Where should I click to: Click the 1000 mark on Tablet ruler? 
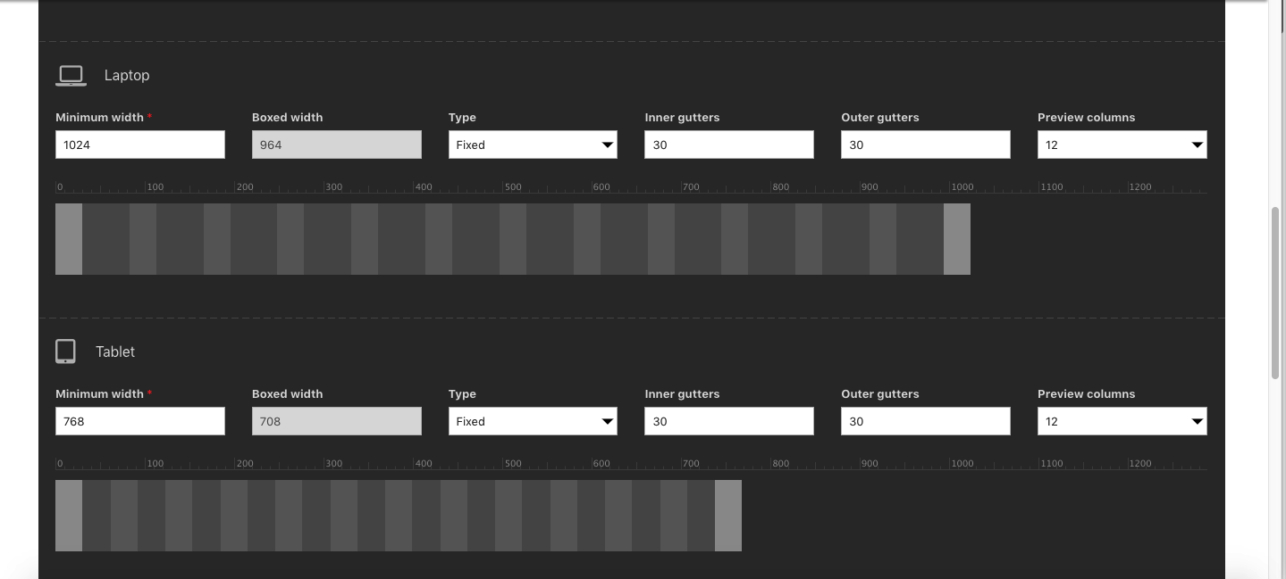tap(962, 464)
